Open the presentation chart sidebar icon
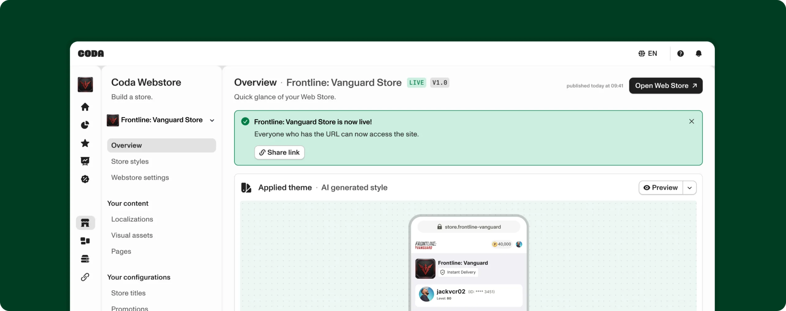786x311 pixels. tap(85, 161)
